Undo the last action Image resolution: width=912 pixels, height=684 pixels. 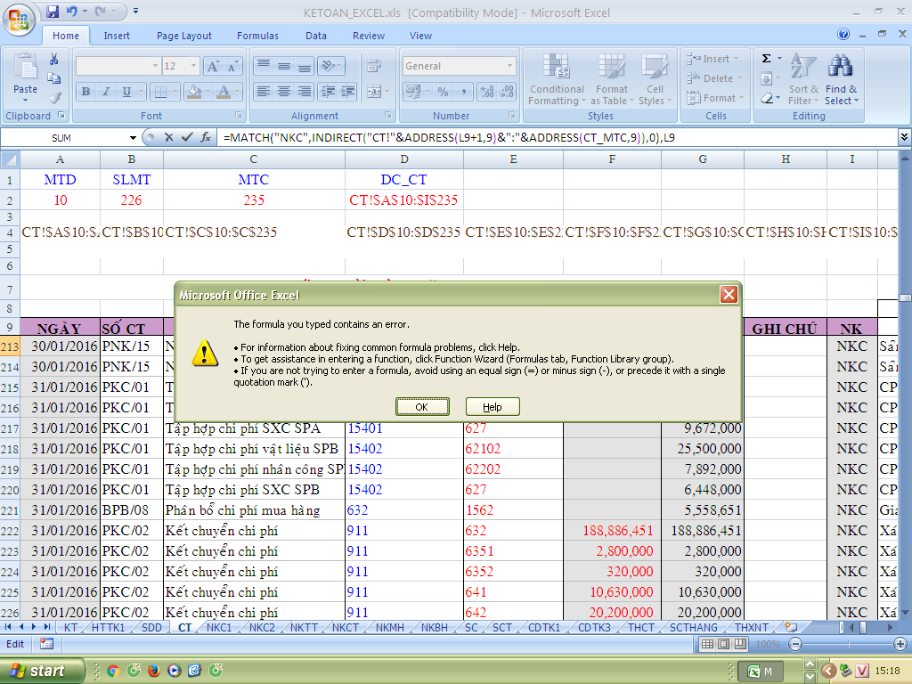pyautogui.click(x=71, y=11)
